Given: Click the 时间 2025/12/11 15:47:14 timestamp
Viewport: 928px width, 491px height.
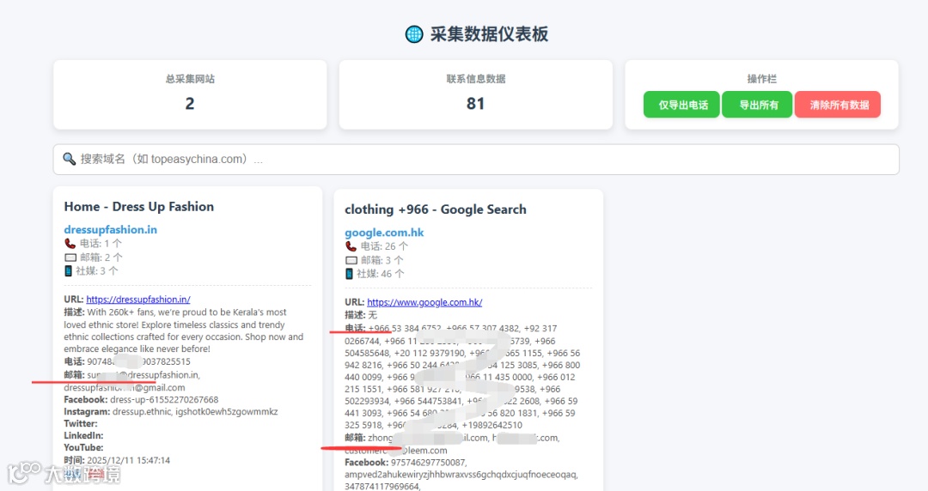Looking at the screenshot, I should tap(117, 460).
